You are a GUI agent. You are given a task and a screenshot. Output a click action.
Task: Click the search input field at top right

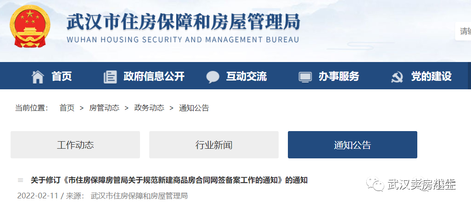(x=463, y=31)
